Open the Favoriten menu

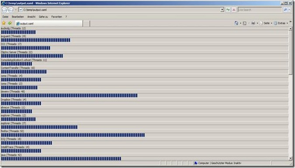coord(57,17)
